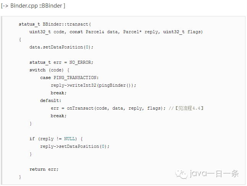Click the final closing brace of the function

pyautogui.click(x=20, y=177)
